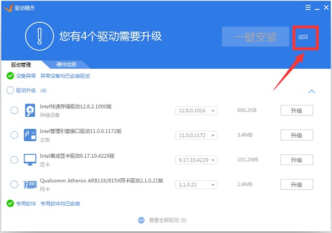Screen dimensions: 332x233
Task: Open the 查看全部驱动 (6) link
Action: point(168,220)
